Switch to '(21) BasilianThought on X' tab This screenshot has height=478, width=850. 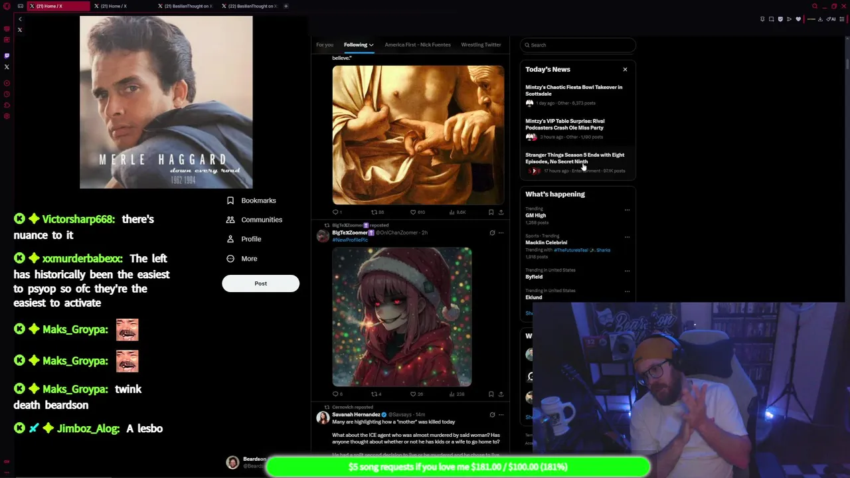(x=187, y=6)
